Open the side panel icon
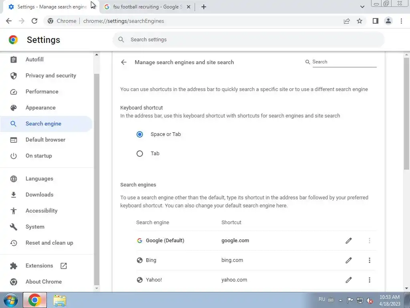 pyautogui.click(x=376, y=21)
